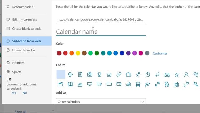The image size is (200, 113).
Task: Pick the open book charm
Action: (70, 84)
